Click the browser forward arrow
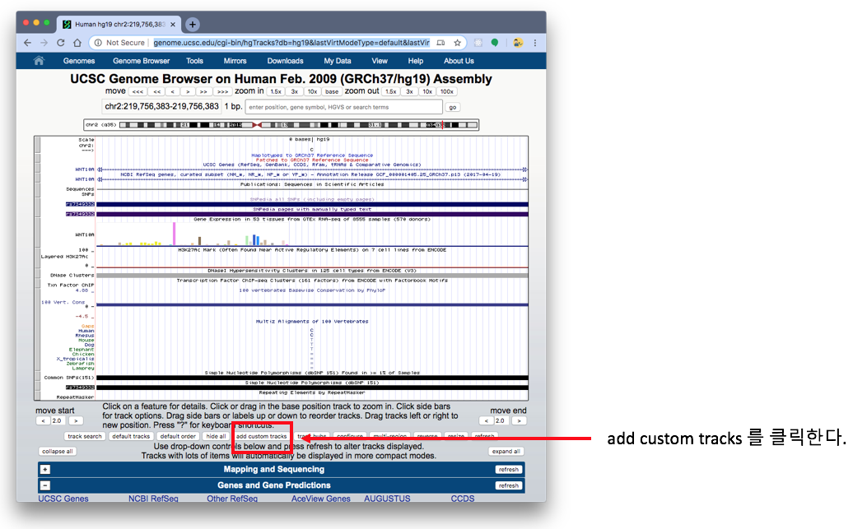 pos(44,43)
